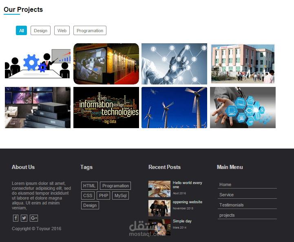Screen dimensions: 294x242
Task: Filter projects by Programation
Action: click(90, 30)
